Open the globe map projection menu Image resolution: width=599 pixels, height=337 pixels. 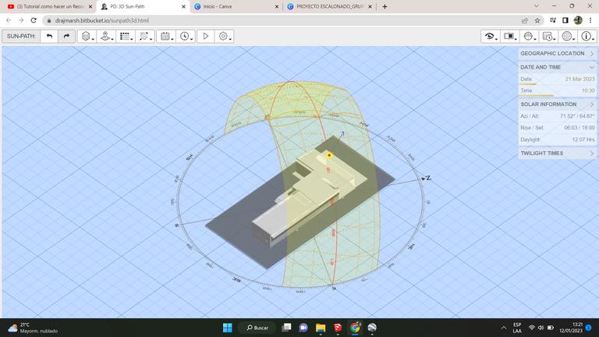click(x=569, y=36)
